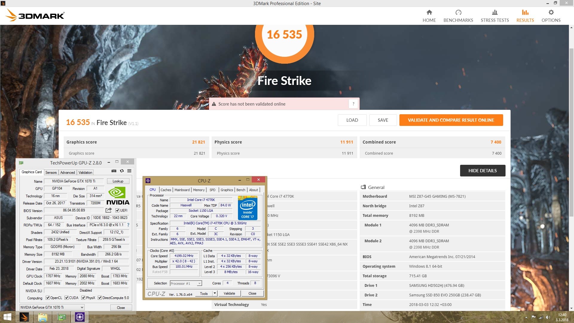Click the GPU-Z Name field NVIDIA GeForce GTX 1070 Ti

point(74,181)
